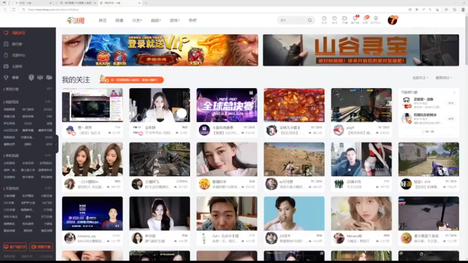Select the 我的关注 sidebar item
The width and height of the screenshot is (468, 263).
[x=27, y=33]
